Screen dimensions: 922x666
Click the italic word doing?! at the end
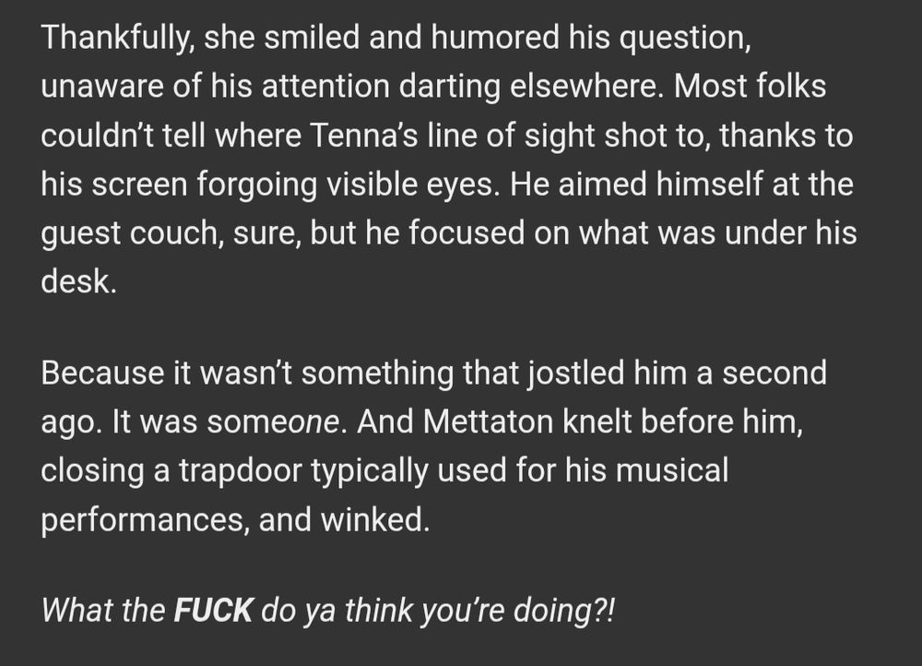pos(564,612)
